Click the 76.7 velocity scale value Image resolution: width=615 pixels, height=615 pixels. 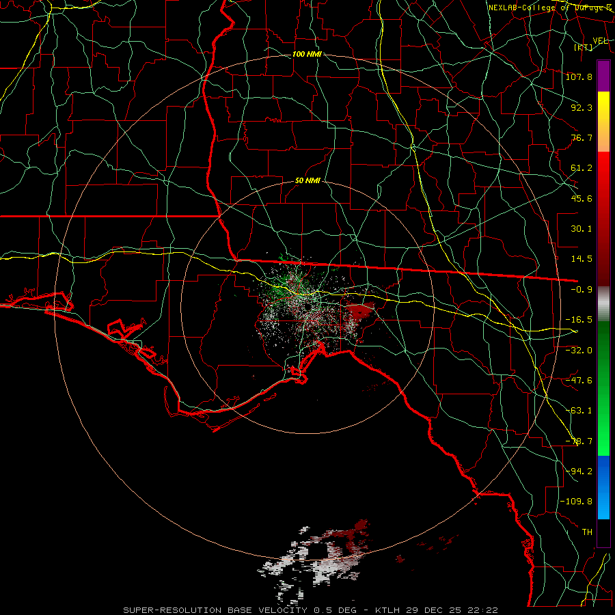582,137
